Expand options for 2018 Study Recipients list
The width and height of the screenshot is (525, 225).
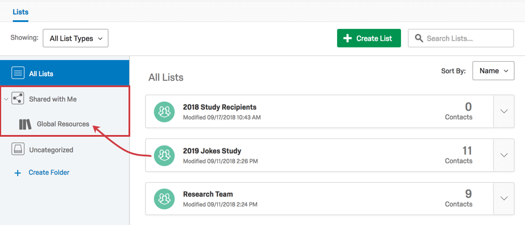point(504,112)
